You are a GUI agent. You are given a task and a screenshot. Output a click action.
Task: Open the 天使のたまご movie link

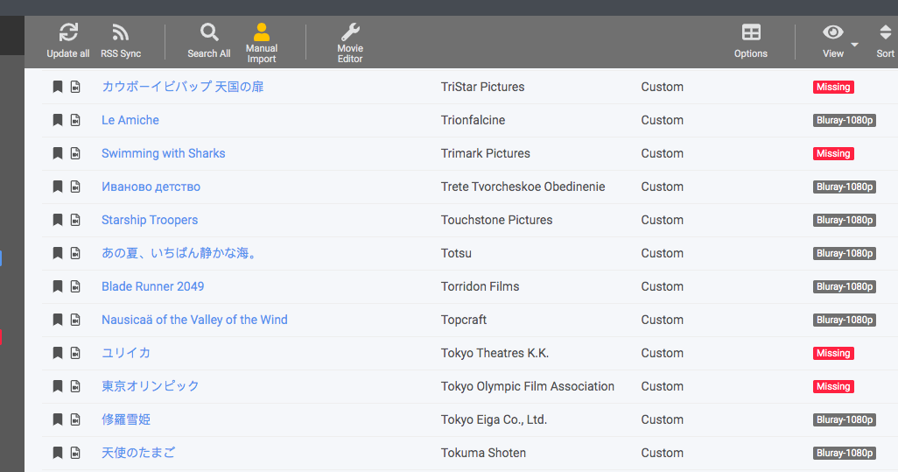click(138, 453)
